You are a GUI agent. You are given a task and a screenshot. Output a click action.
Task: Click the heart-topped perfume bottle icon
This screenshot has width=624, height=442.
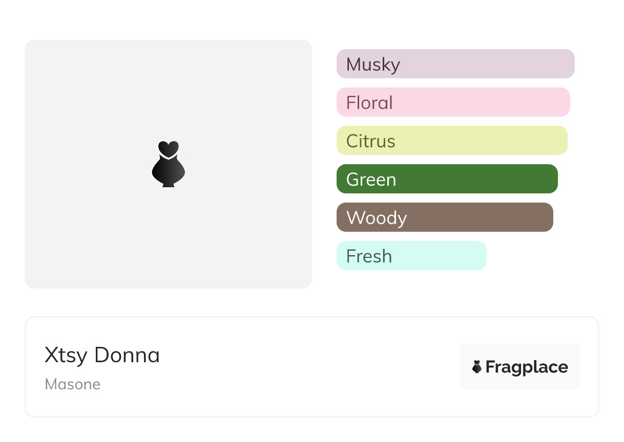169,164
